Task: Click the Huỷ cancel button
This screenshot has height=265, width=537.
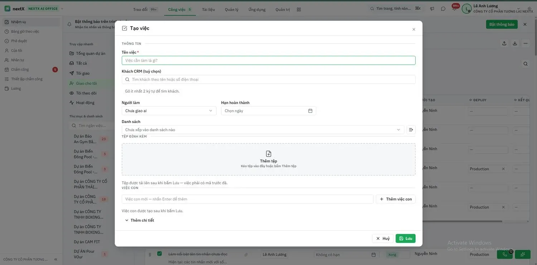Action: 383,239
